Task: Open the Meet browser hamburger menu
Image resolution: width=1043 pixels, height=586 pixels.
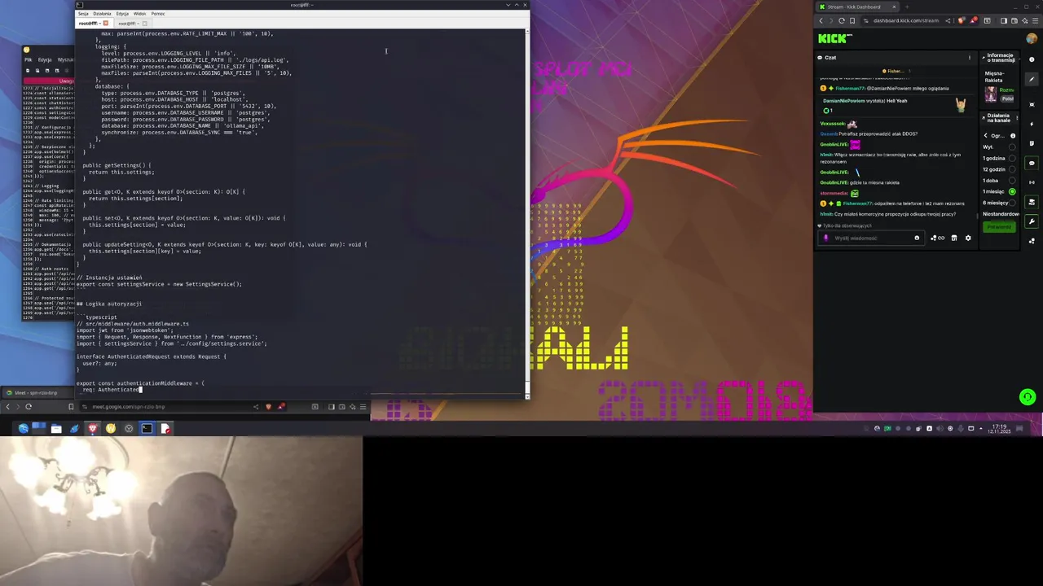Action: tap(363, 406)
